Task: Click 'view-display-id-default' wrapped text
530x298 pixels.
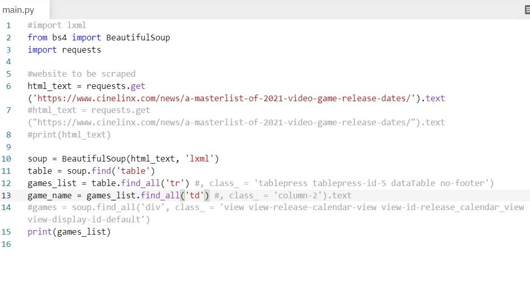Action: pyautogui.click(x=84, y=219)
